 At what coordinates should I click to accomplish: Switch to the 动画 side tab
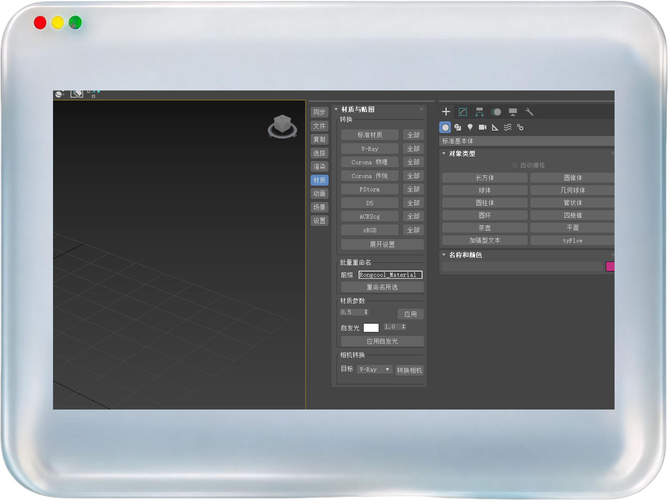coord(319,193)
